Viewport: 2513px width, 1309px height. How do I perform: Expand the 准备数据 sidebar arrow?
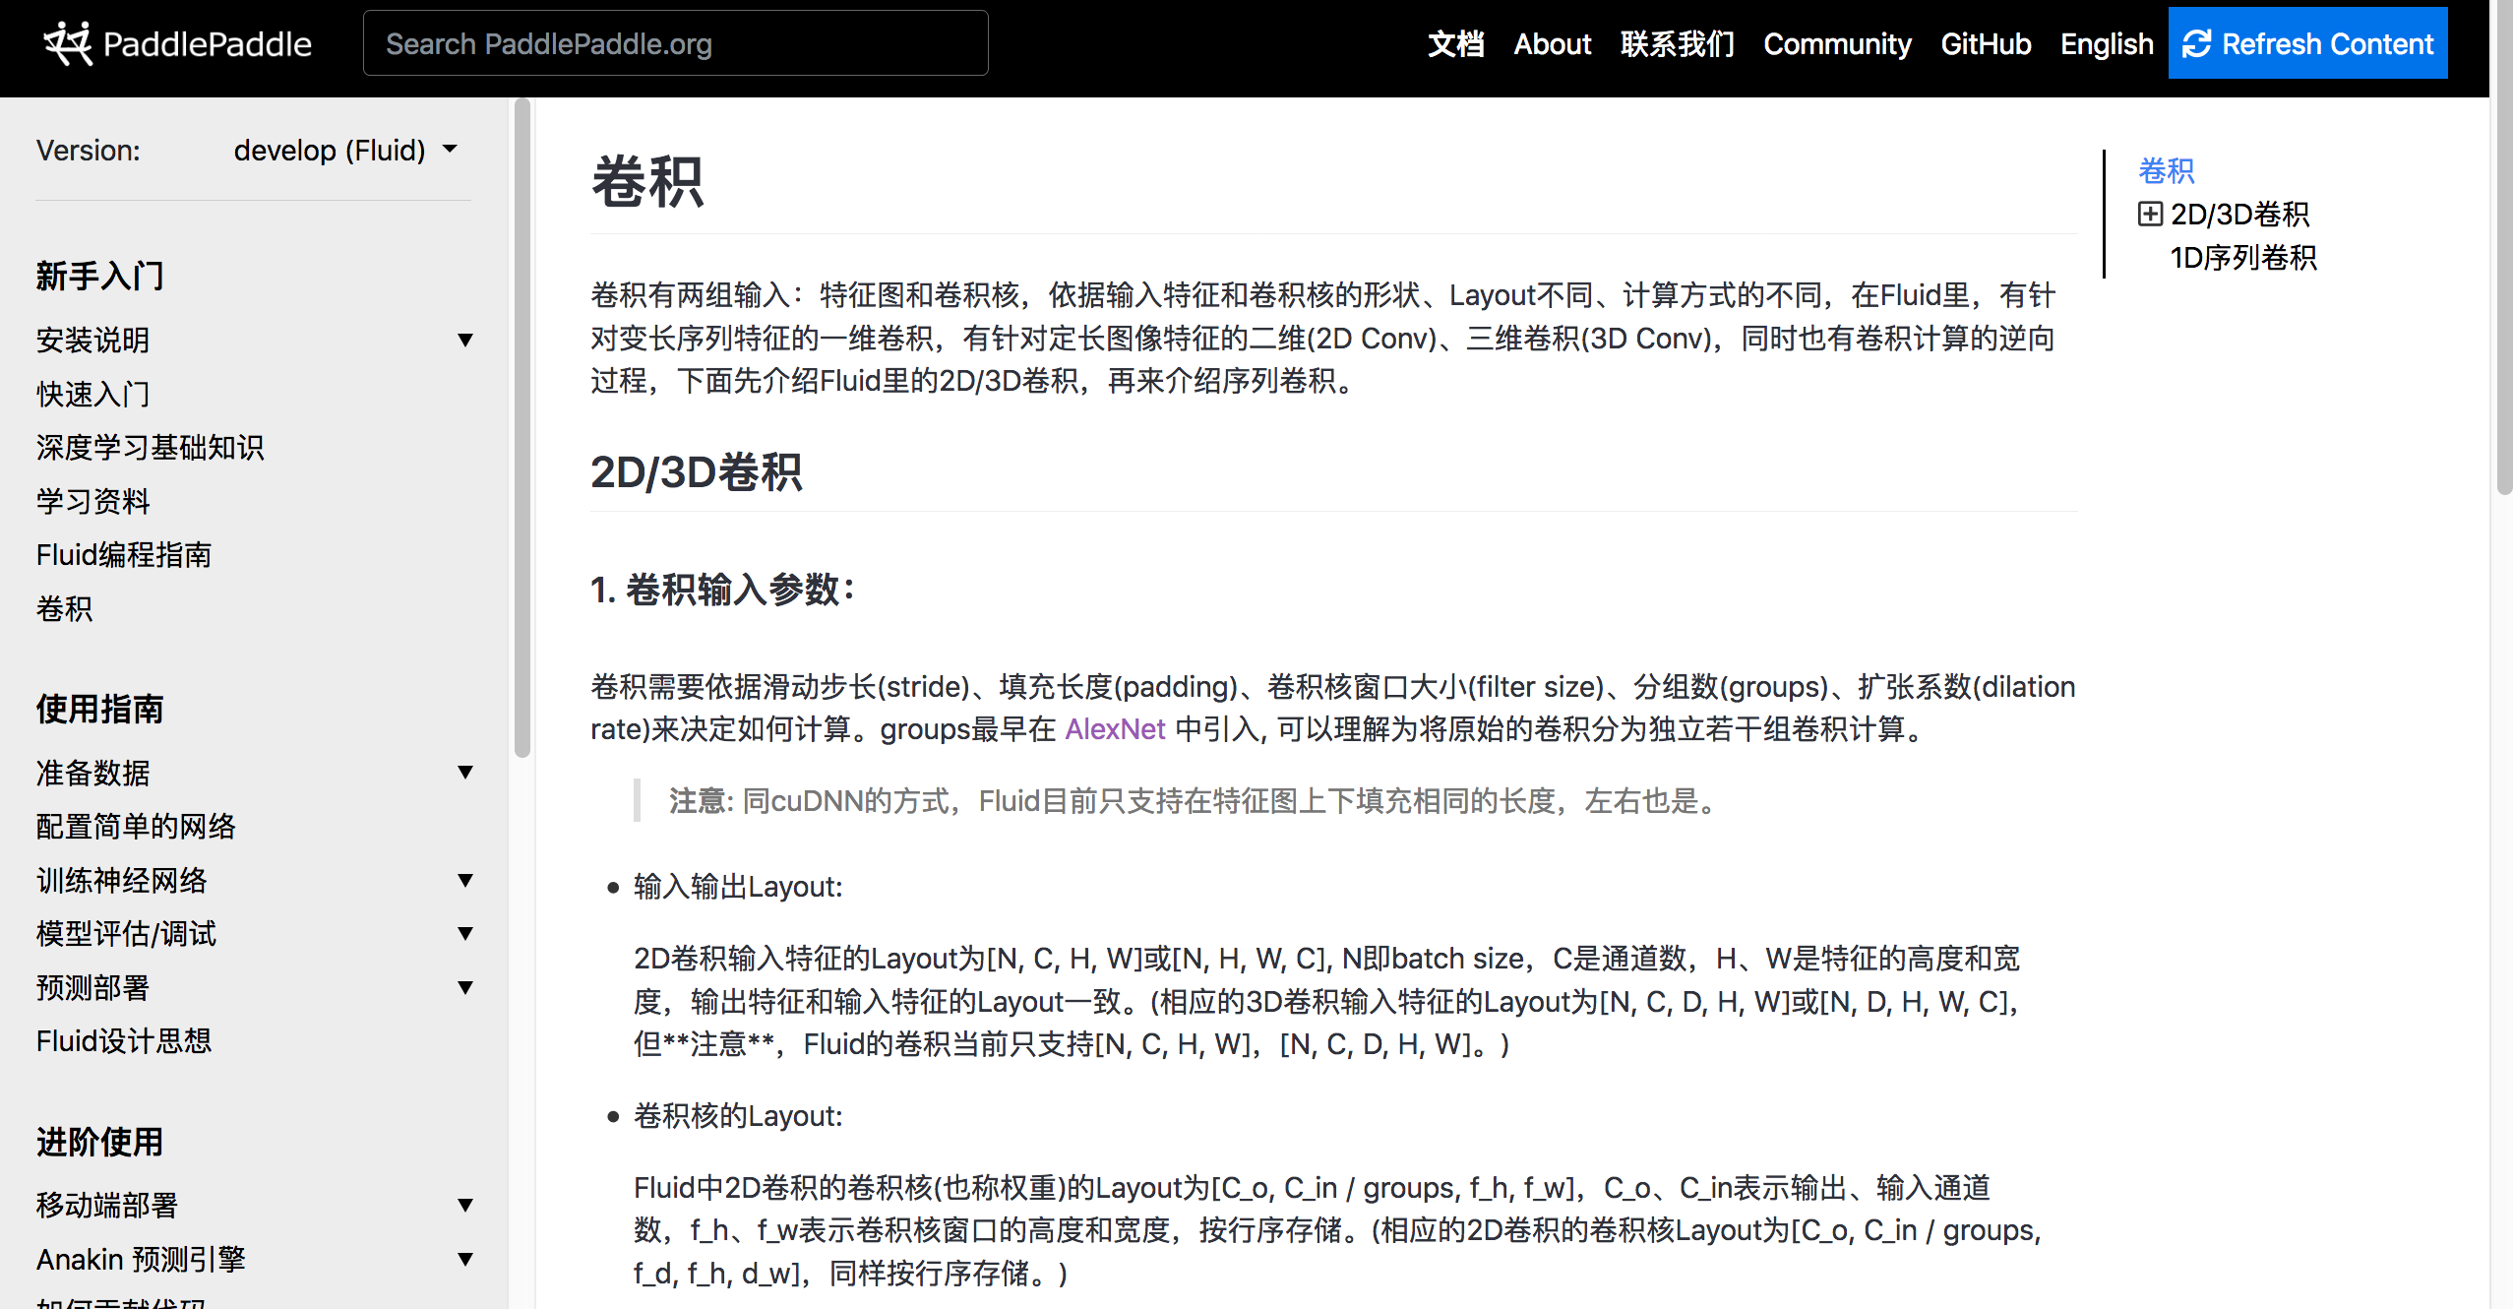tap(465, 773)
